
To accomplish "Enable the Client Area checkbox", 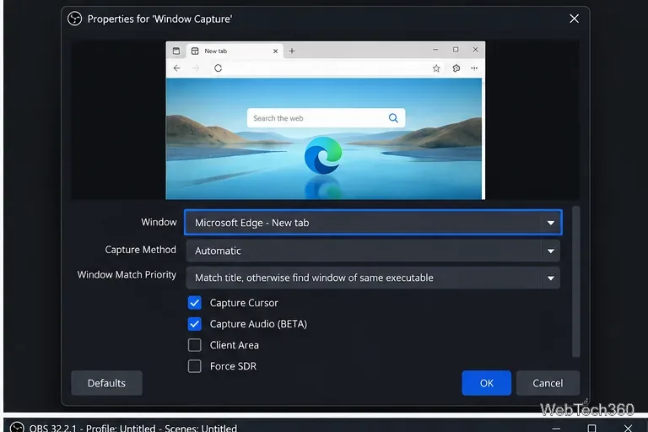I will pos(195,345).
